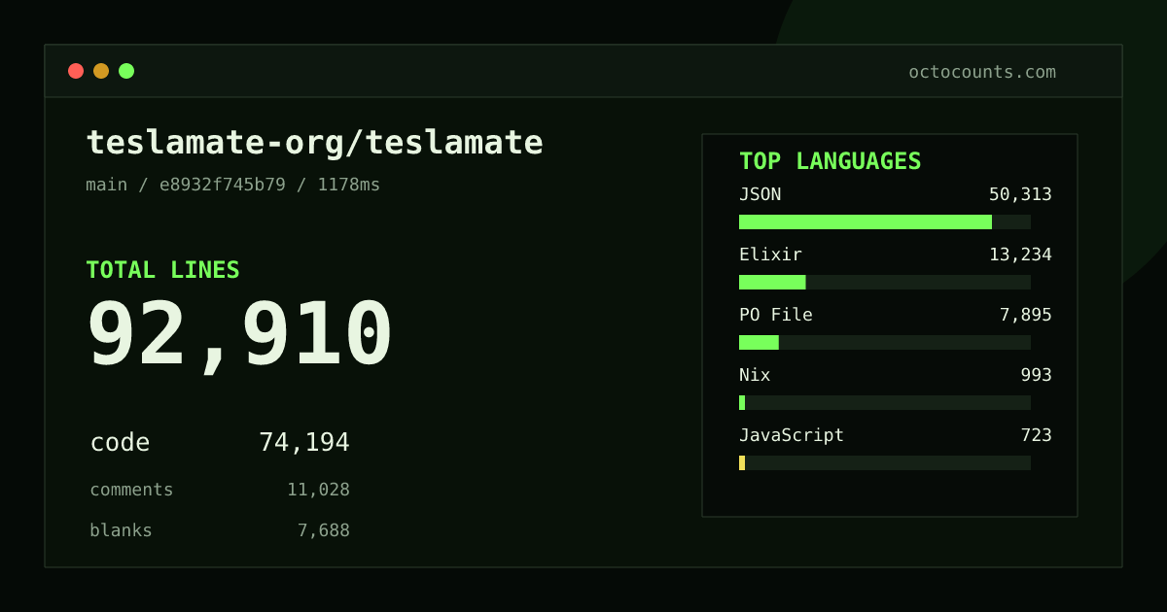Click the JSON language label
The image size is (1167, 612).
point(760,194)
